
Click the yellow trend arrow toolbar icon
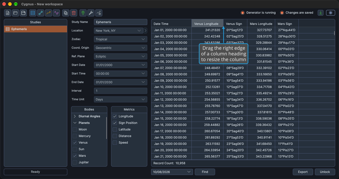49,13
